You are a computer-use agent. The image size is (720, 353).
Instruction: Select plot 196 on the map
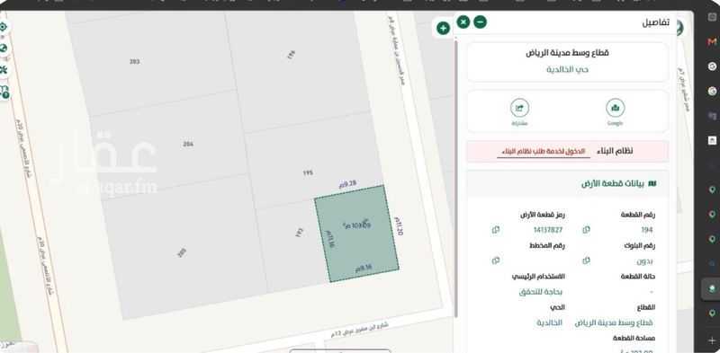(x=291, y=55)
